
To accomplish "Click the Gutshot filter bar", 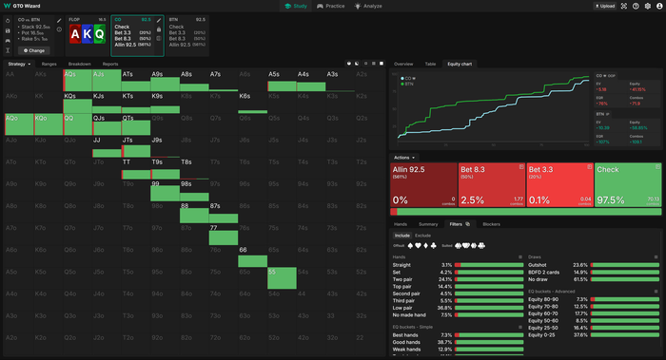I will [x=625, y=265].
